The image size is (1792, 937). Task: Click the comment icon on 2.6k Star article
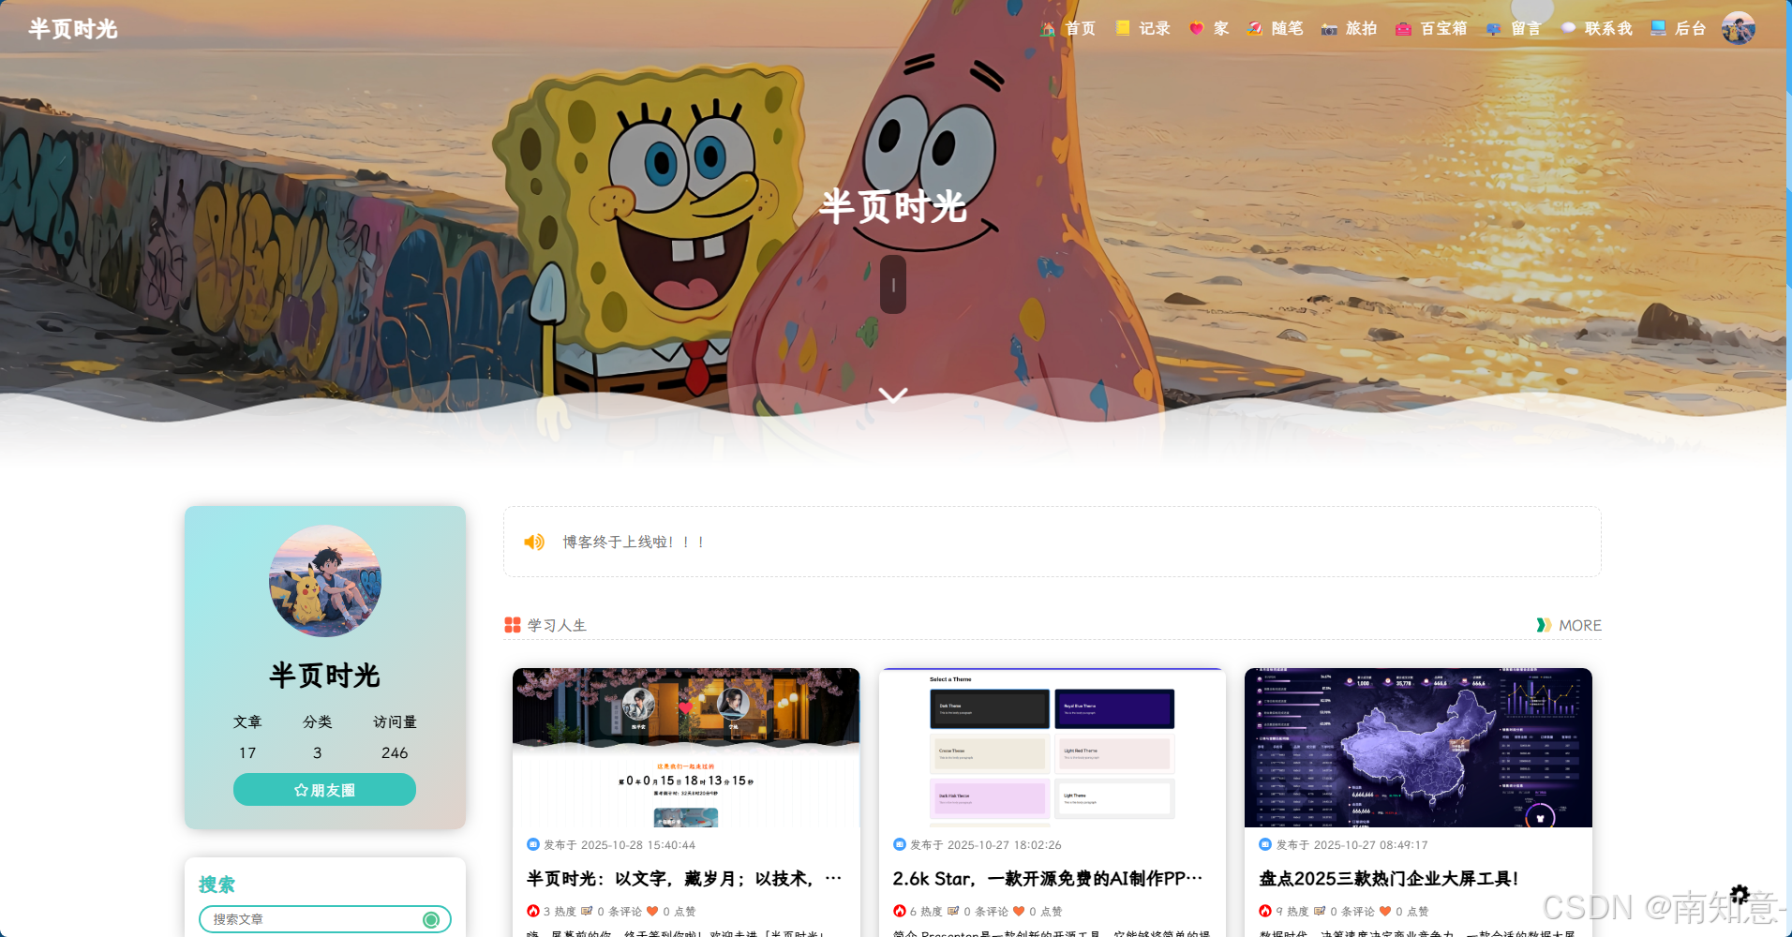953,911
